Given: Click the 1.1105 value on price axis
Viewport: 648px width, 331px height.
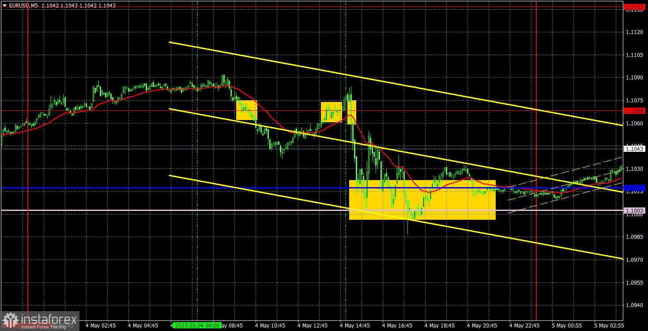Looking at the screenshot, I should 634,55.
